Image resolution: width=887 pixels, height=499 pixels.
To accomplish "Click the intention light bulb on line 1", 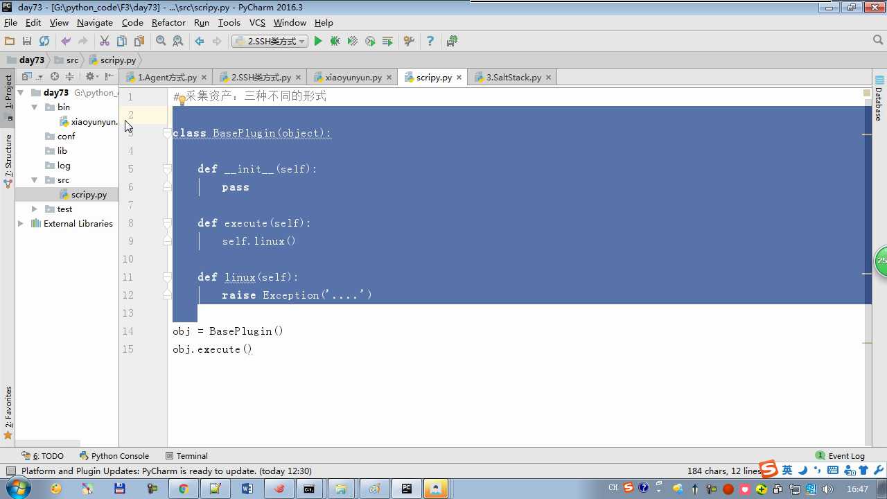I will point(182,100).
